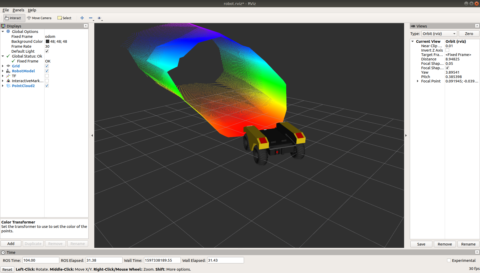Choose the Select tool
Viewport: 480px width, 273px height.
(65, 18)
